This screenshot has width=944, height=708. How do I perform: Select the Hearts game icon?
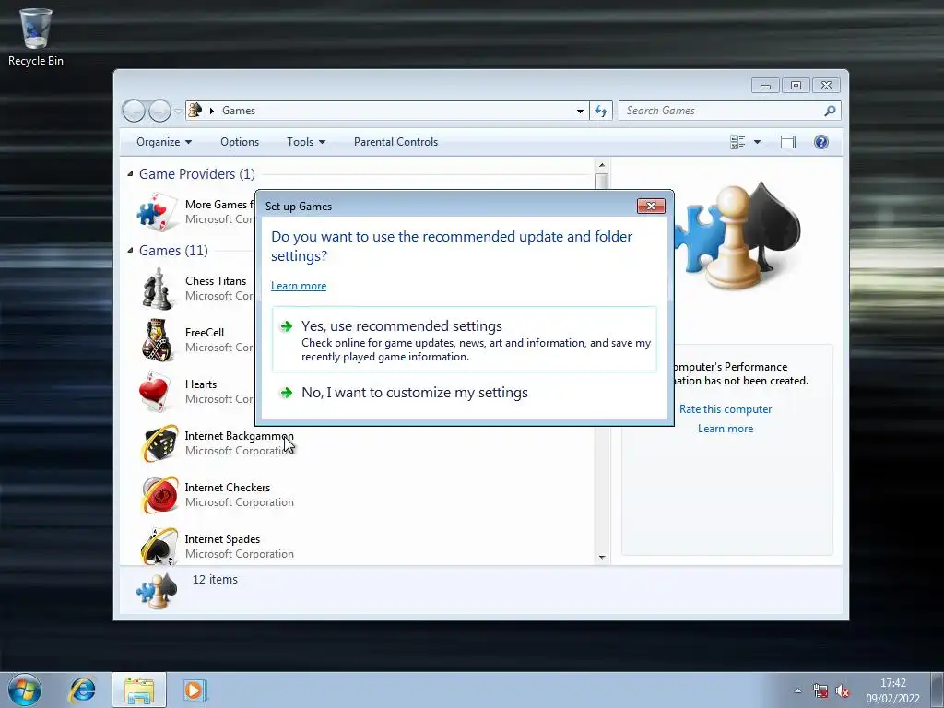[155, 391]
